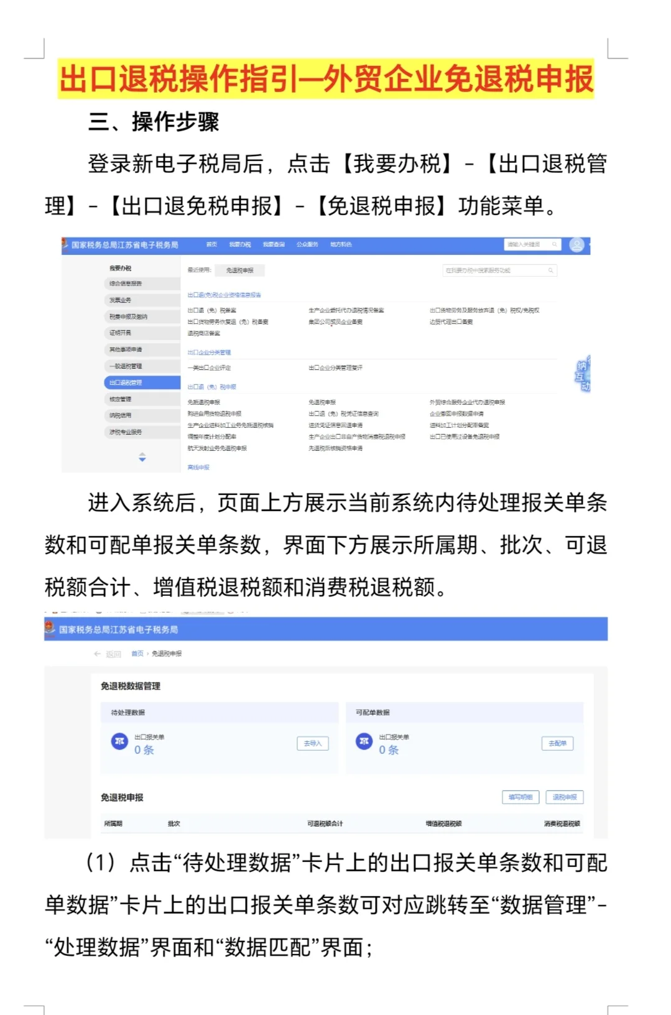The width and height of the screenshot is (671, 1015).
Task: Open the 退税商店备案 link
Action: tap(204, 334)
